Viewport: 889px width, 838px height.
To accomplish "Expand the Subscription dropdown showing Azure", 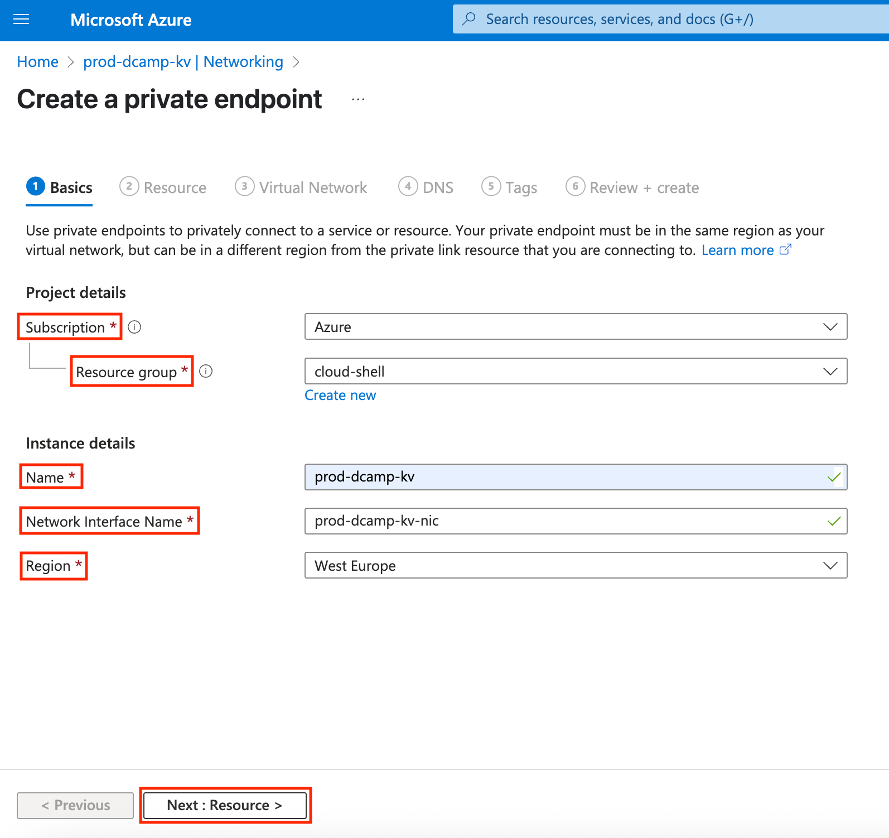I will (576, 326).
